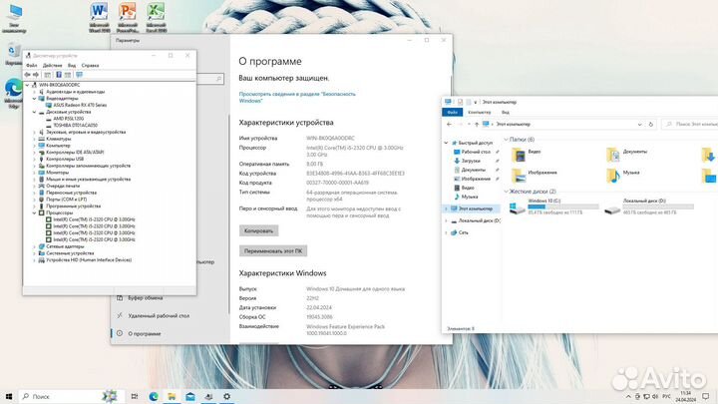The width and height of the screenshot is (718, 404).
Task: Click the Explorer back arrow
Action: click(x=449, y=124)
